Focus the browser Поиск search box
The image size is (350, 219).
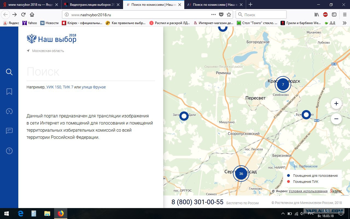tap(261, 15)
